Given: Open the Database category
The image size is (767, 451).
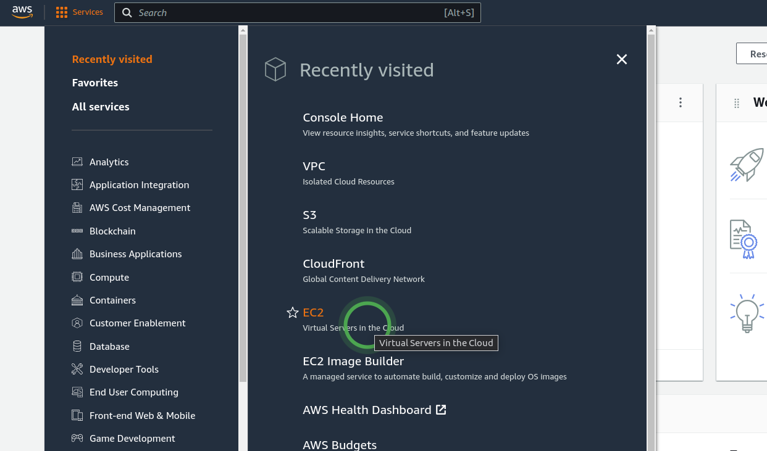Looking at the screenshot, I should click(x=109, y=346).
